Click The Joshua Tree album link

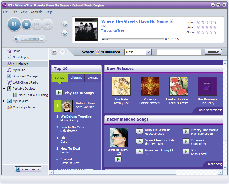(112, 30)
